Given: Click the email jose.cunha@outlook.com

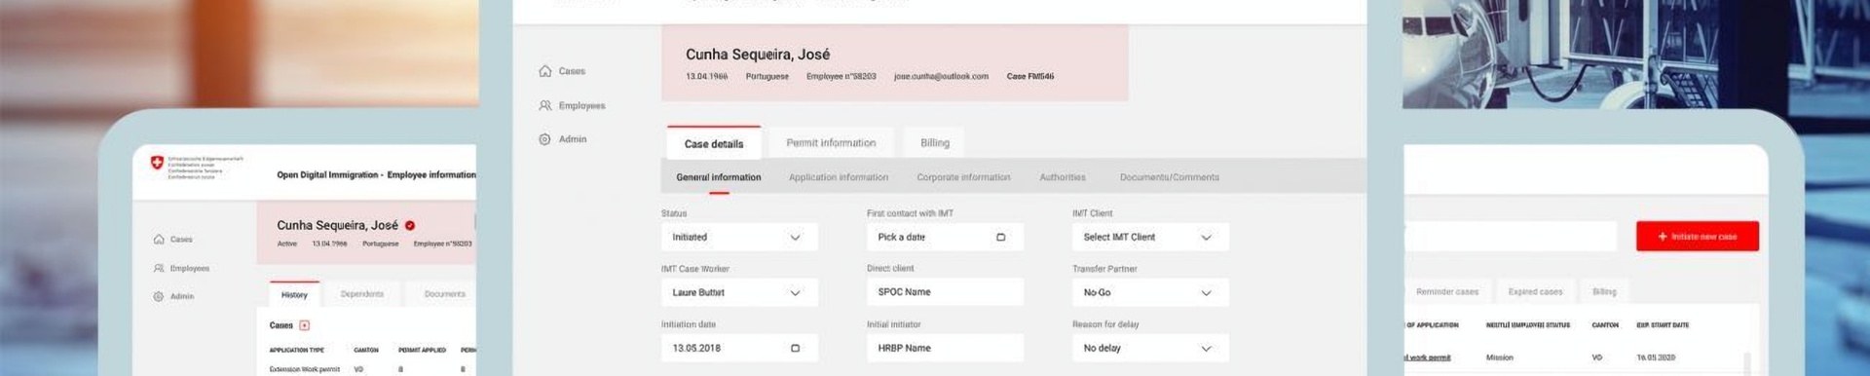Looking at the screenshot, I should (941, 76).
